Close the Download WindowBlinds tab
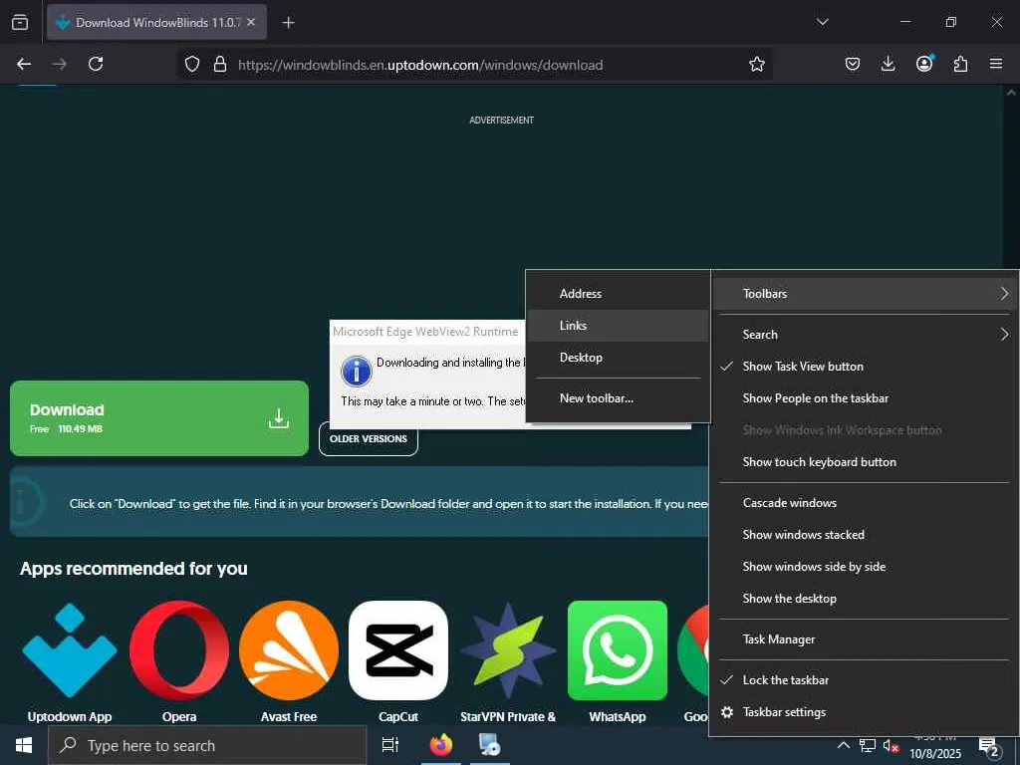The height and width of the screenshot is (765, 1020). tap(251, 22)
